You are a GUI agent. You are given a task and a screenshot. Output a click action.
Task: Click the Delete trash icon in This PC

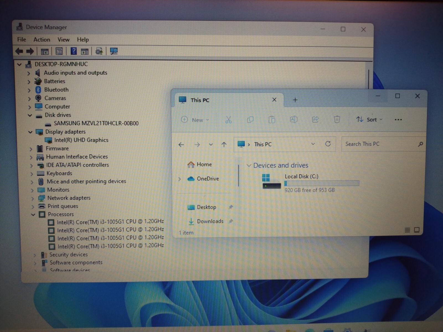click(337, 120)
